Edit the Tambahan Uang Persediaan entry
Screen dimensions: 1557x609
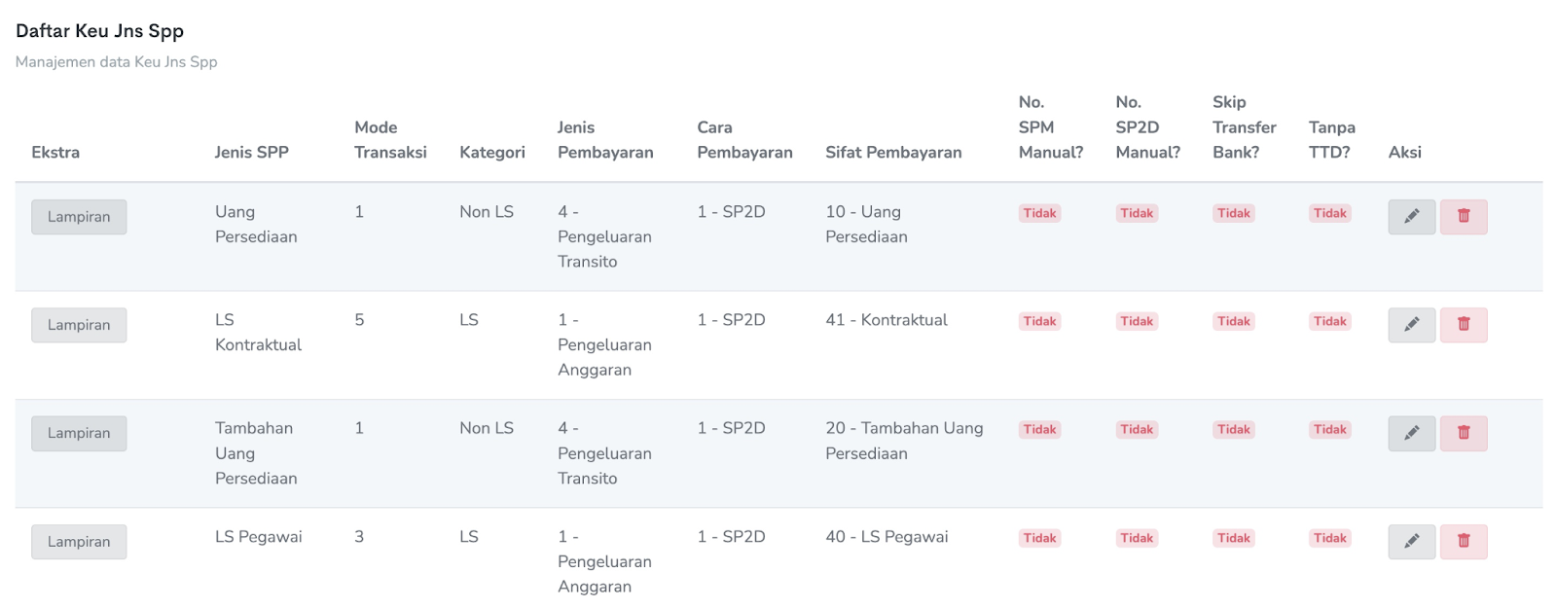1411,433
